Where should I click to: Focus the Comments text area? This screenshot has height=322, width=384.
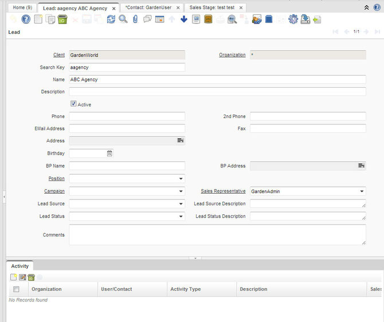click(217, 234)
